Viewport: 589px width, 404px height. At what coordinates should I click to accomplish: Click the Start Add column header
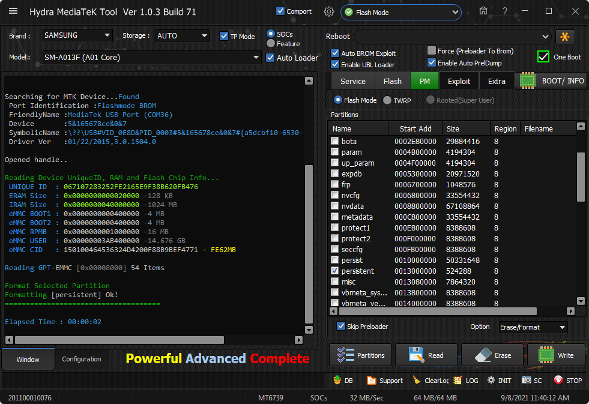pos(415,128)
